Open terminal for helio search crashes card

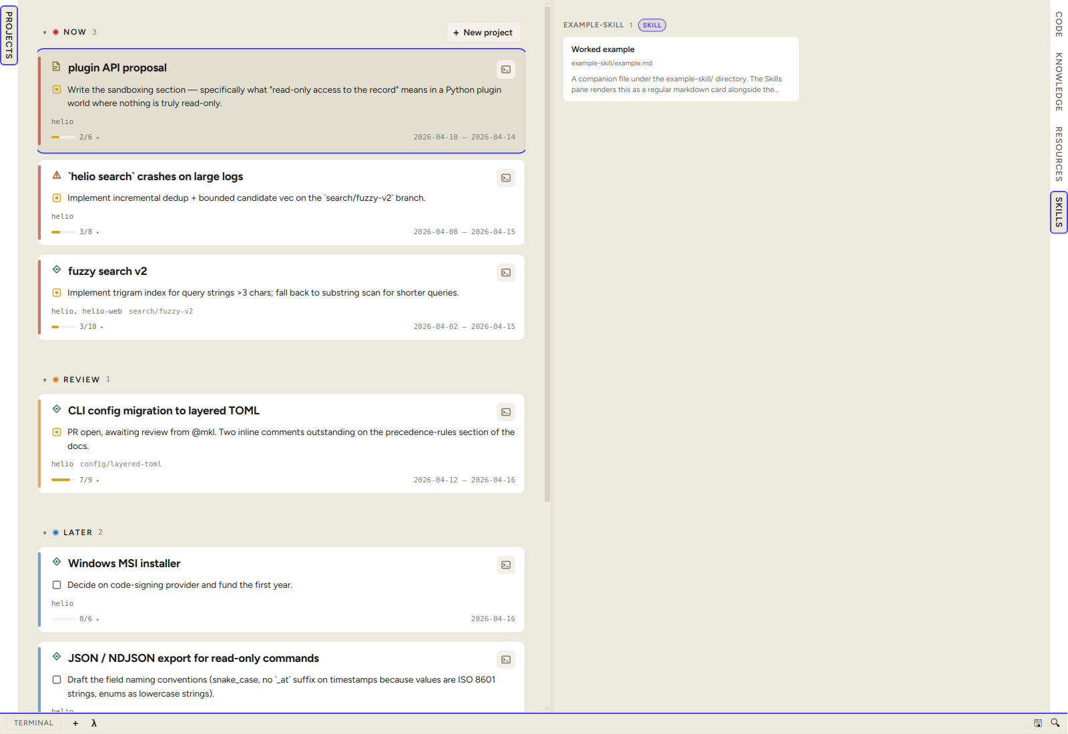coord(506,178)
